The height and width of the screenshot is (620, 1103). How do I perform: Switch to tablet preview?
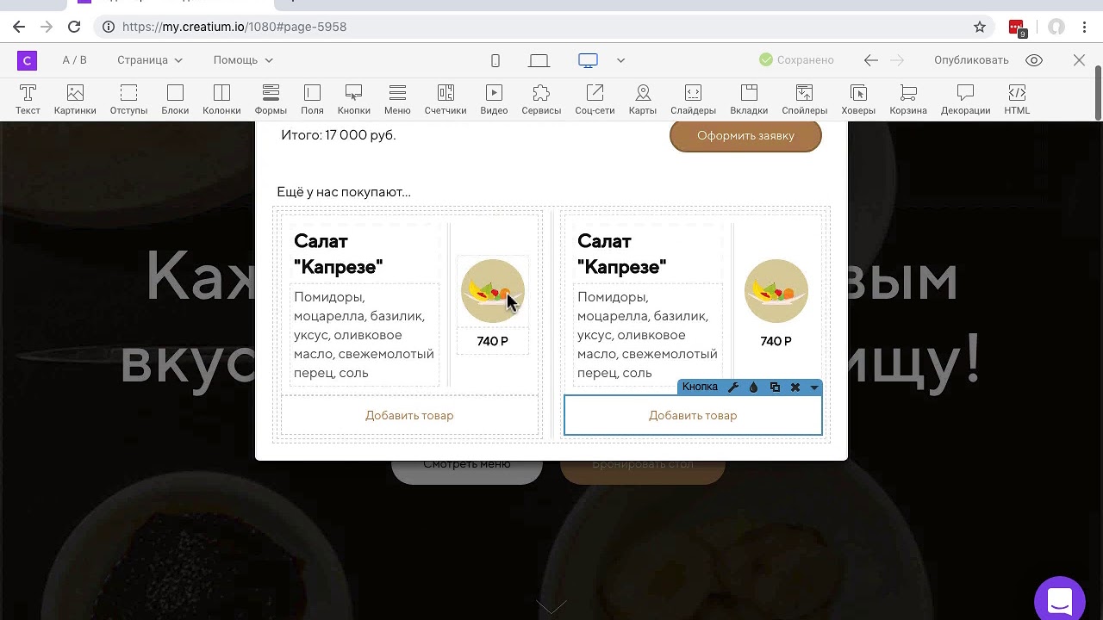(539, 60)
